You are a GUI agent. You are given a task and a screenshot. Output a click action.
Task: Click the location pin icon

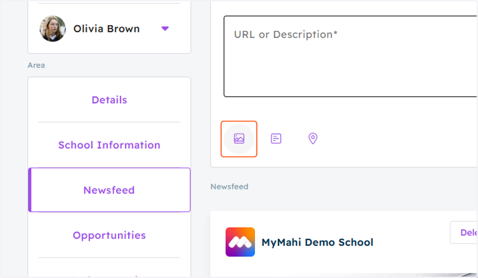[313, 138]
